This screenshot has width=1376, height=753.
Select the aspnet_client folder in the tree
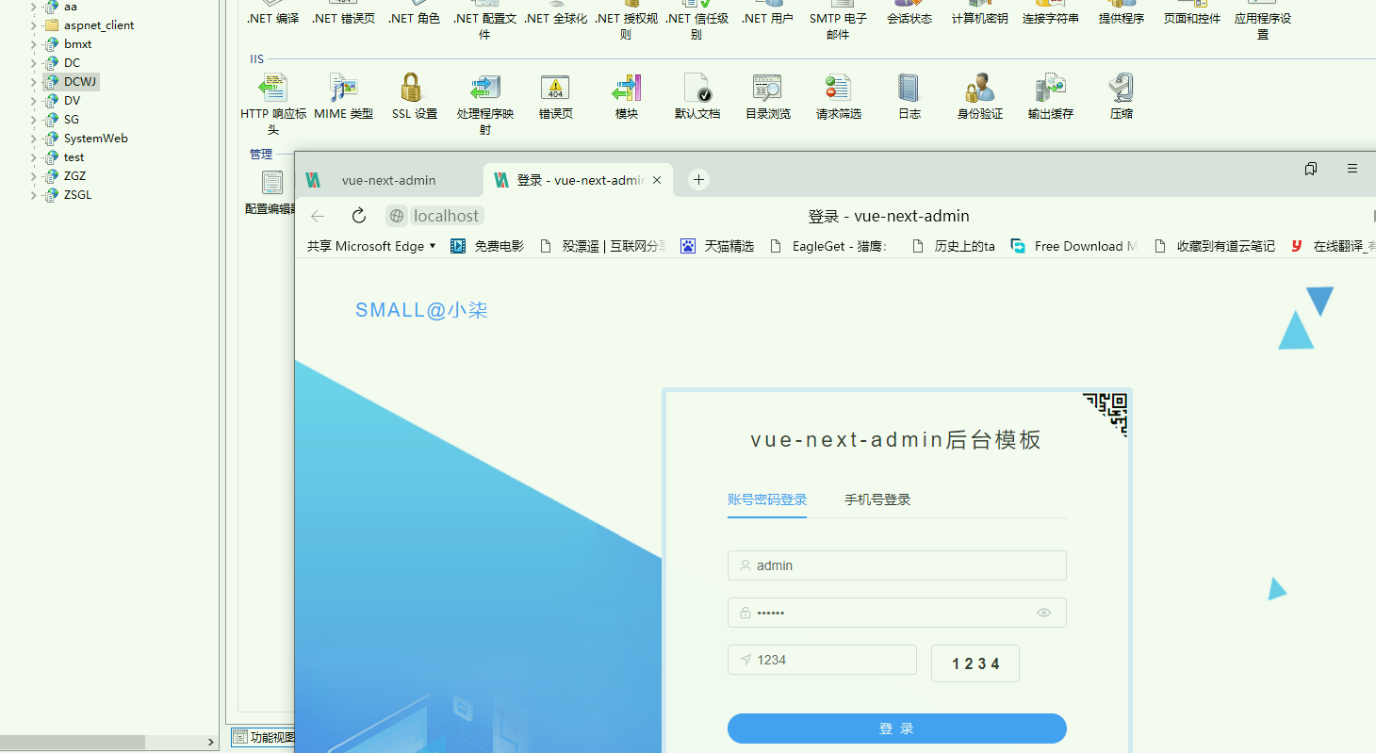pos(99,25)
